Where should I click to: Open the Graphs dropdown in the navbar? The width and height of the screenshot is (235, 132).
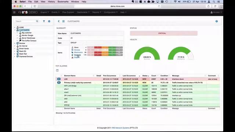(x=44, y=12)
